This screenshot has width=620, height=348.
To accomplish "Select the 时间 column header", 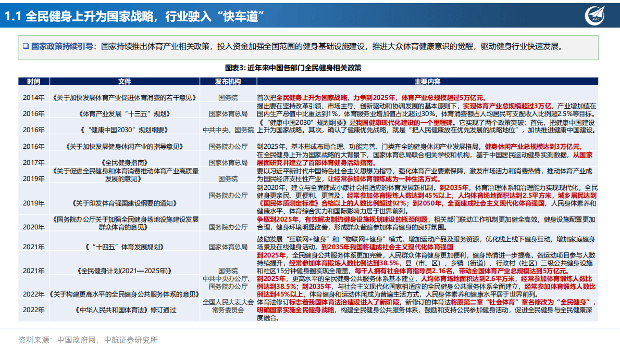I will (x=34, y=81).
